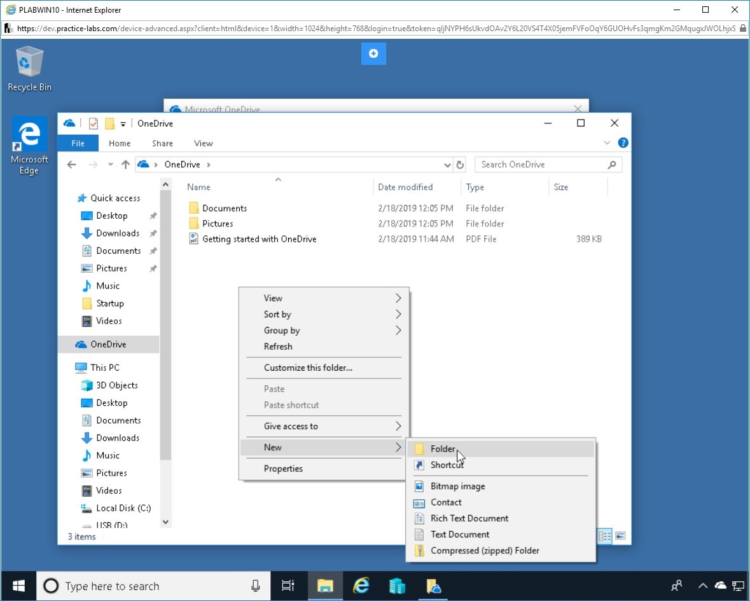This screenshot has width=750, height=601.
Task: Expand the Group by submenu
Action: [324, 330]
